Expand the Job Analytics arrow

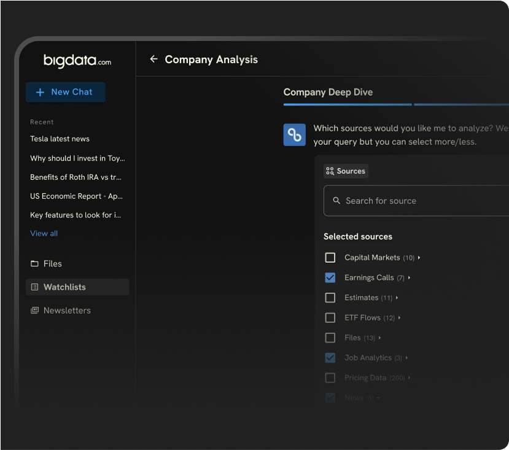[x=406, y=358]
